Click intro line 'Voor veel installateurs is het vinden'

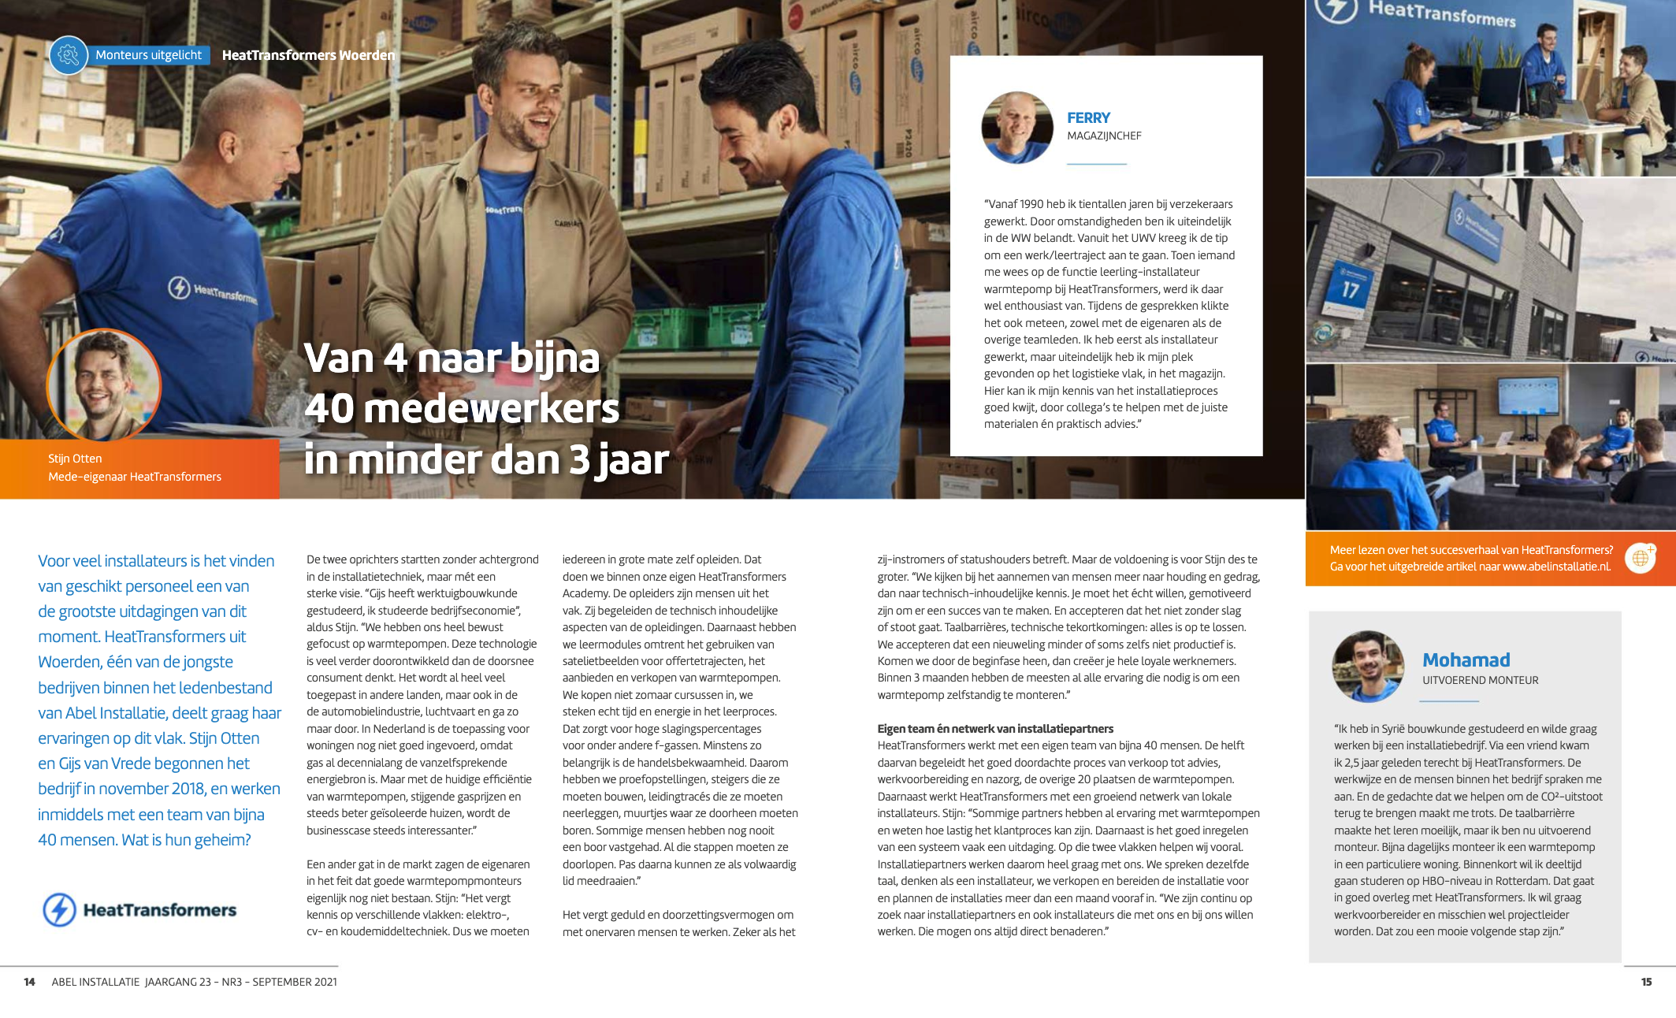coord(156,561)
